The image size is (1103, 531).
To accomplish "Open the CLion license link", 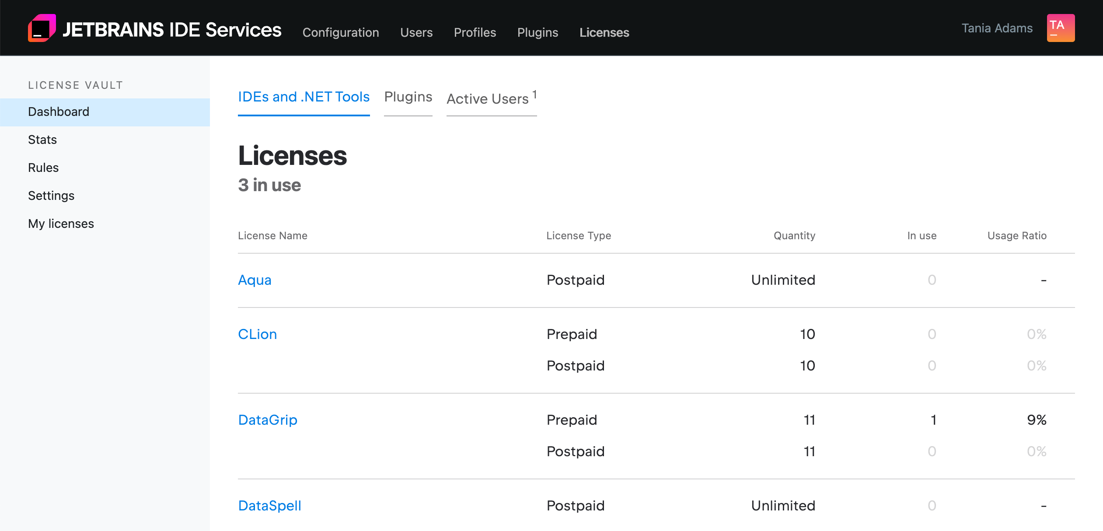I will pyautogui.click(x=257, y=334).
